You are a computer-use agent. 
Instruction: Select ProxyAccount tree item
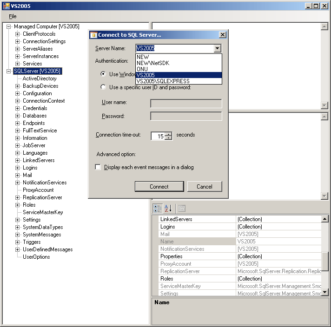pos(38,190)
